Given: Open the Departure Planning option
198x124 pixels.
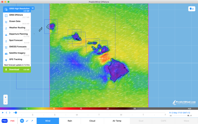Looking at the screenshot, I should 17,35.
